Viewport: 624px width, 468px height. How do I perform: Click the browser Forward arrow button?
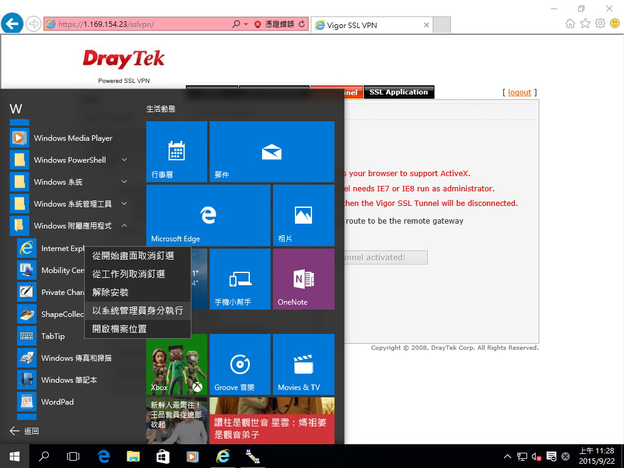(x=34, y=24)
